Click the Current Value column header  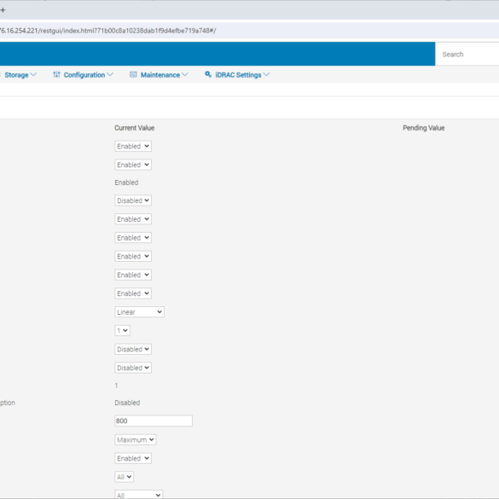pyautogui.click(x=134, y=128)
